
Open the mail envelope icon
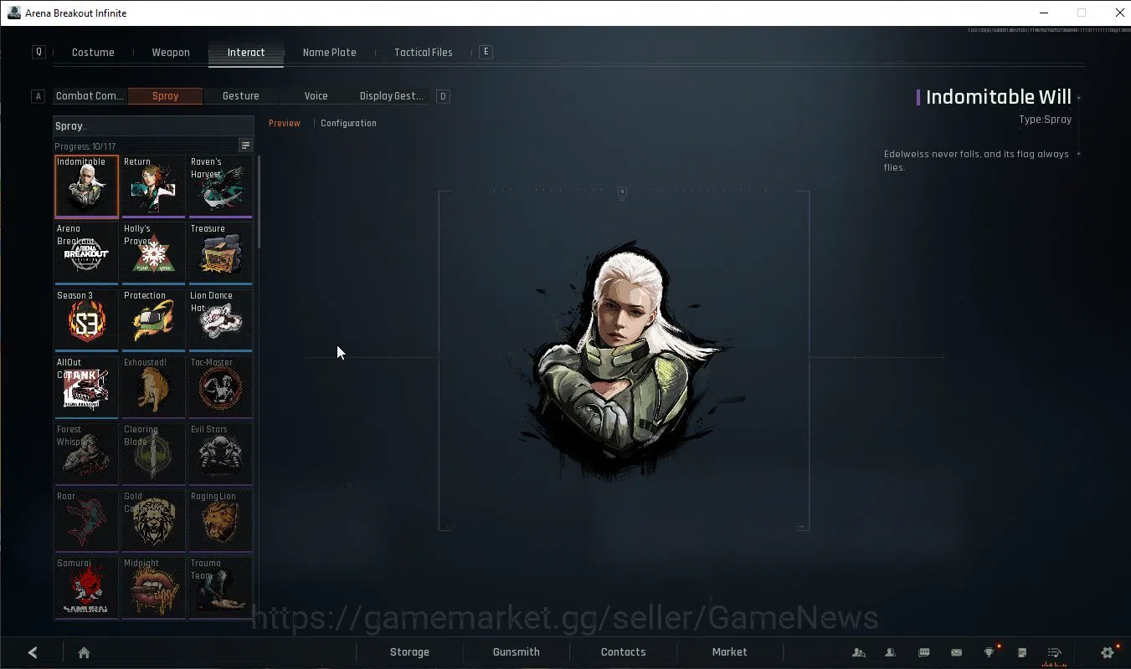pyautogui.click(x=956, y=652)
